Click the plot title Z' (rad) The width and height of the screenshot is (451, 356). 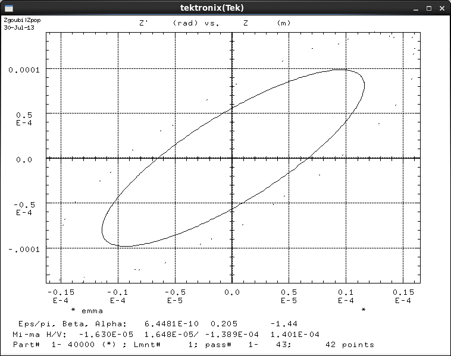pos(168,23)
